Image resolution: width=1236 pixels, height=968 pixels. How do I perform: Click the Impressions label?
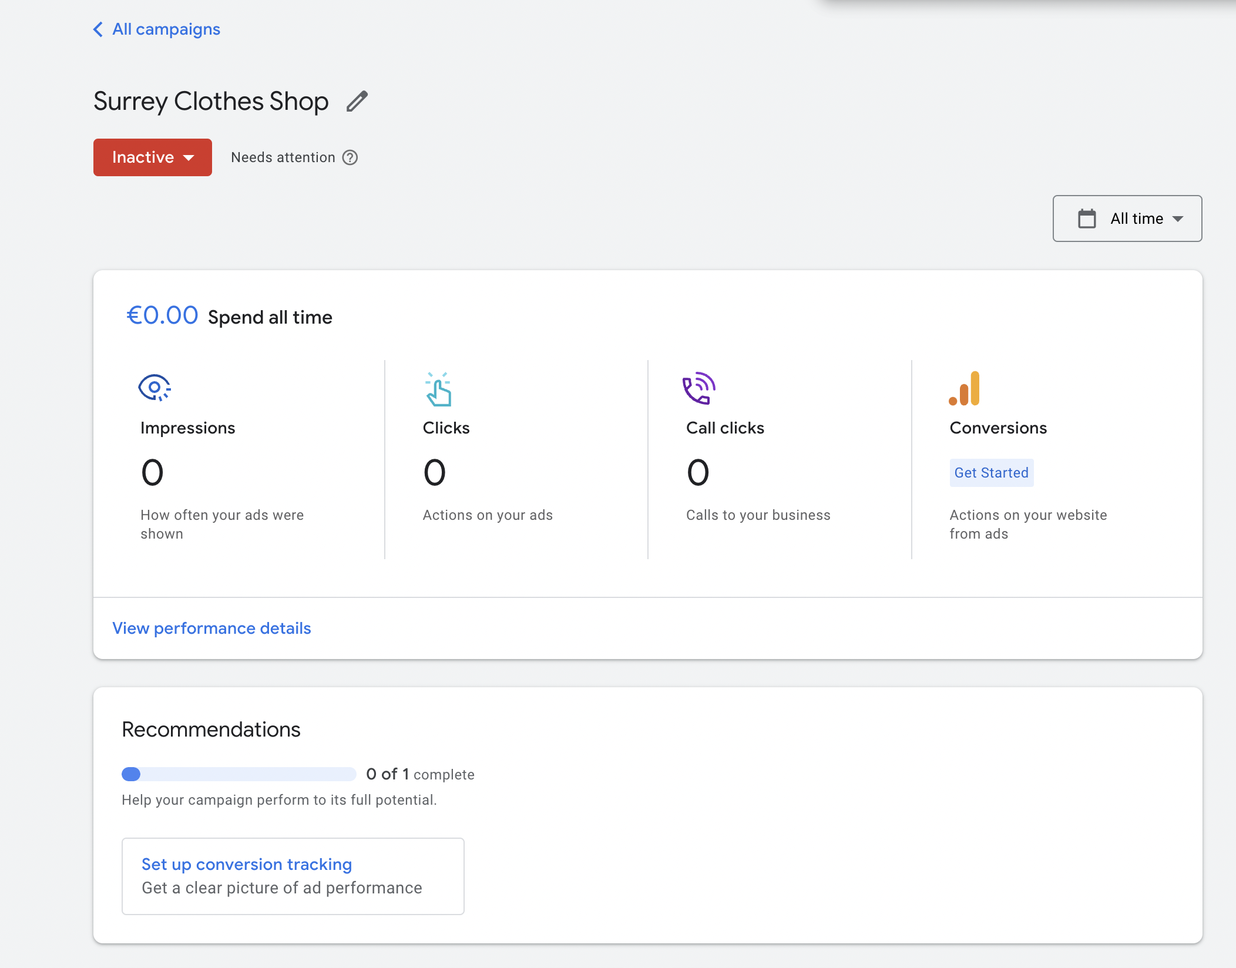[188, 428]
